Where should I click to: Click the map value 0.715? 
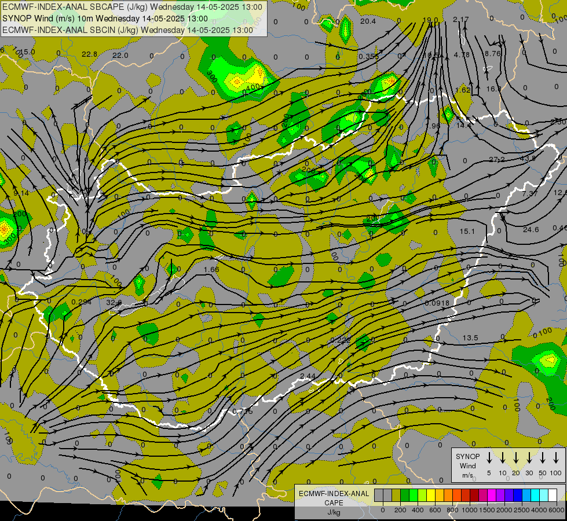(x=243, y=412)
